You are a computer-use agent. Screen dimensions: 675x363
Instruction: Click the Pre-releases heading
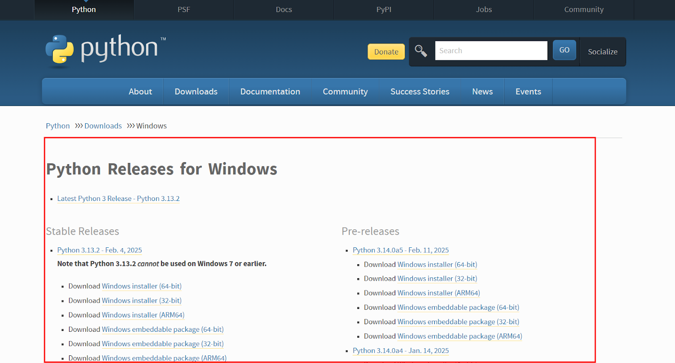[x=370, y=231]
